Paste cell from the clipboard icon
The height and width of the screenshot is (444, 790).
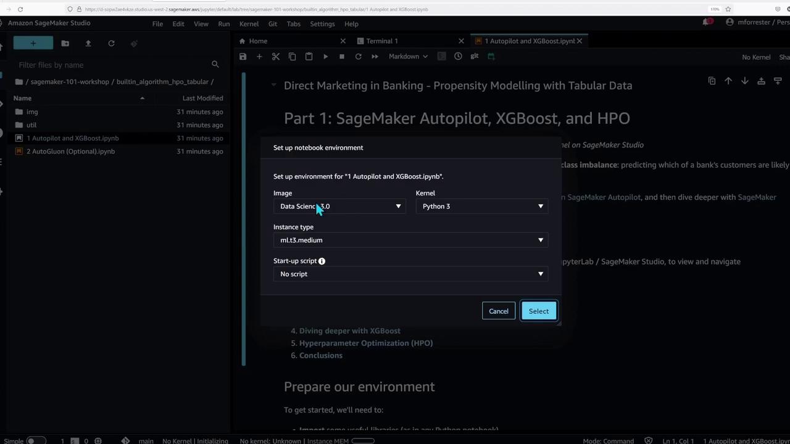click(x=309, y=57)
